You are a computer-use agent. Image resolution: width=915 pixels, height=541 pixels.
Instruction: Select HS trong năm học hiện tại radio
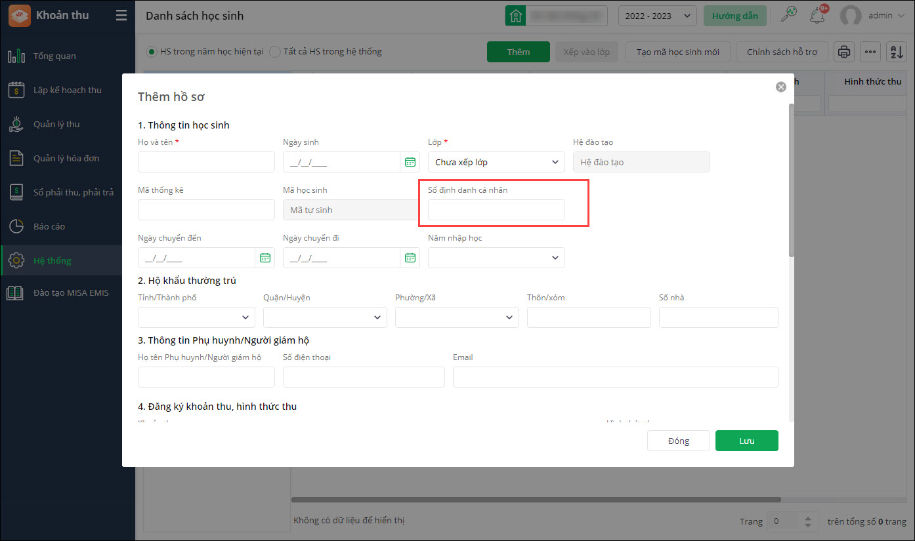(152, 52)
